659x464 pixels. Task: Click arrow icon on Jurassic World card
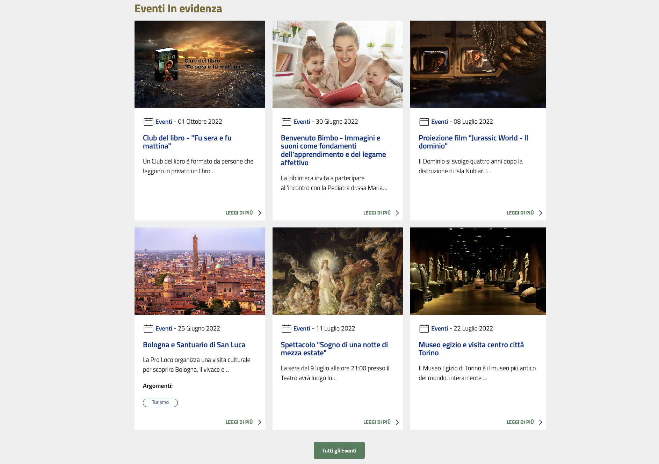click(x=540, y=213)
